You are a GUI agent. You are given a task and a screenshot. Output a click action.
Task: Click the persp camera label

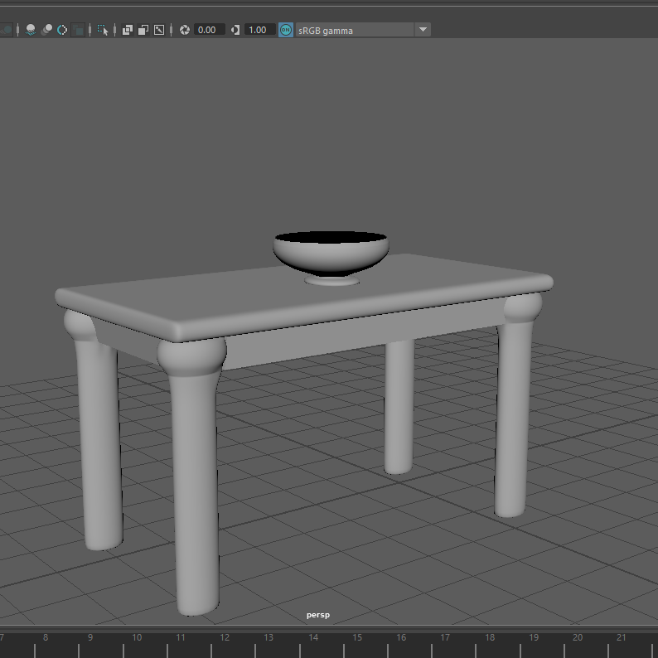pyautogui.click(x=317, y=615)
